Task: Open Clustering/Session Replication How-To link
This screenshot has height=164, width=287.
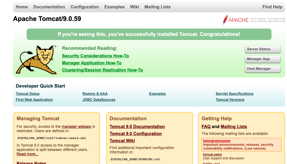Action: pos(103,70)
